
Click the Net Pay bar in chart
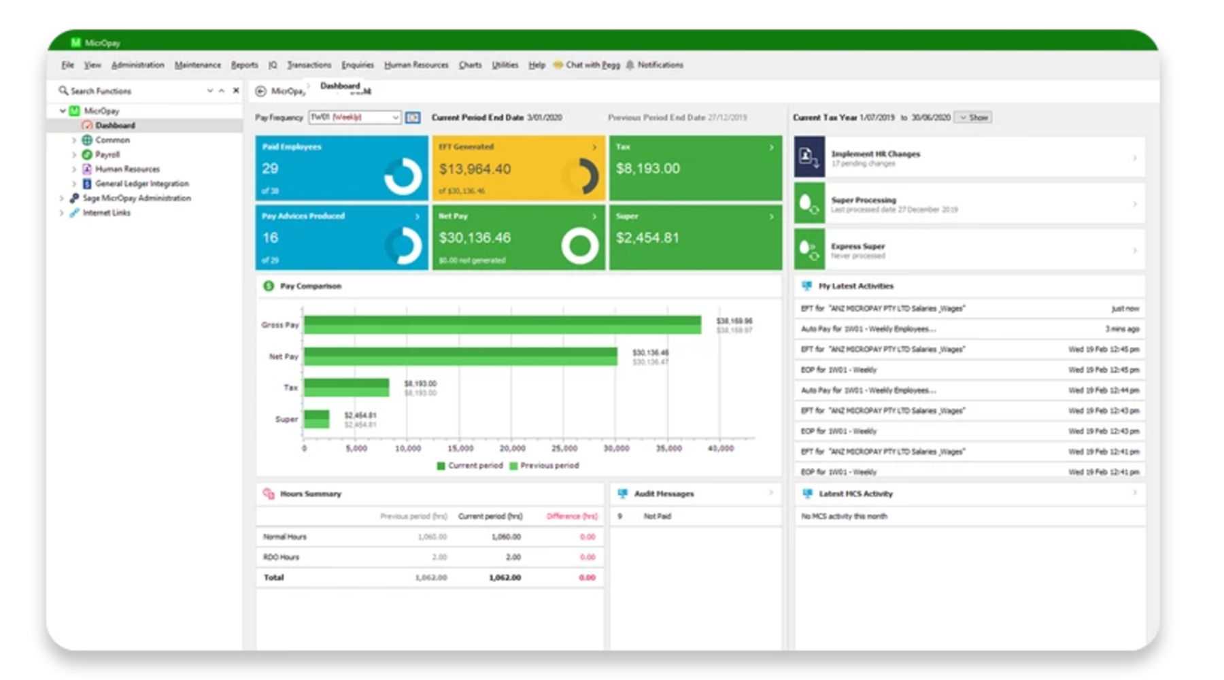click(460, 356)
